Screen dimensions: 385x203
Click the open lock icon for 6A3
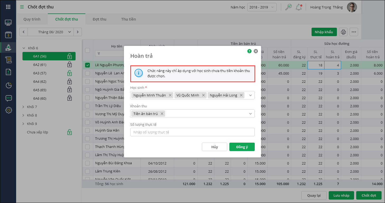pos(69,73)
